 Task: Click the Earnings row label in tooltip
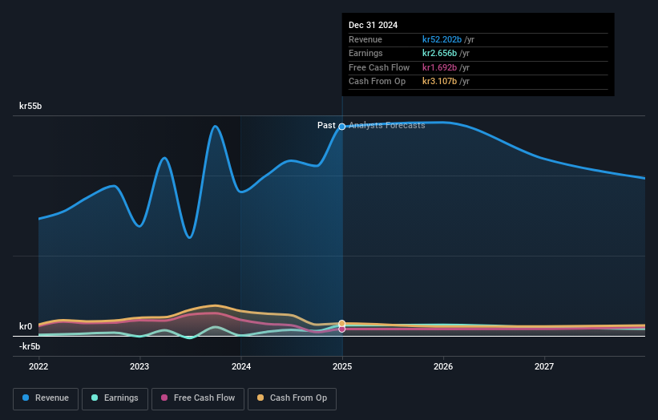[x=365, y=53]
